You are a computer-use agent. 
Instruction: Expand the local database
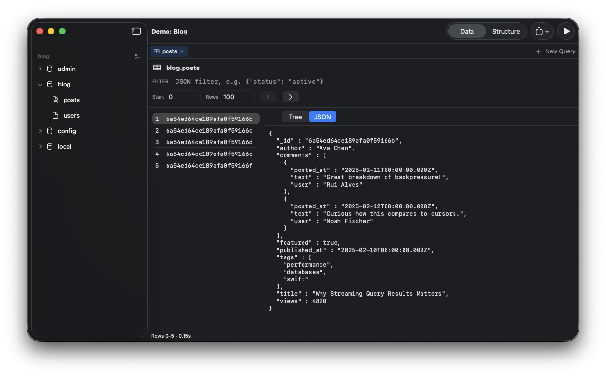coord(40,147)
